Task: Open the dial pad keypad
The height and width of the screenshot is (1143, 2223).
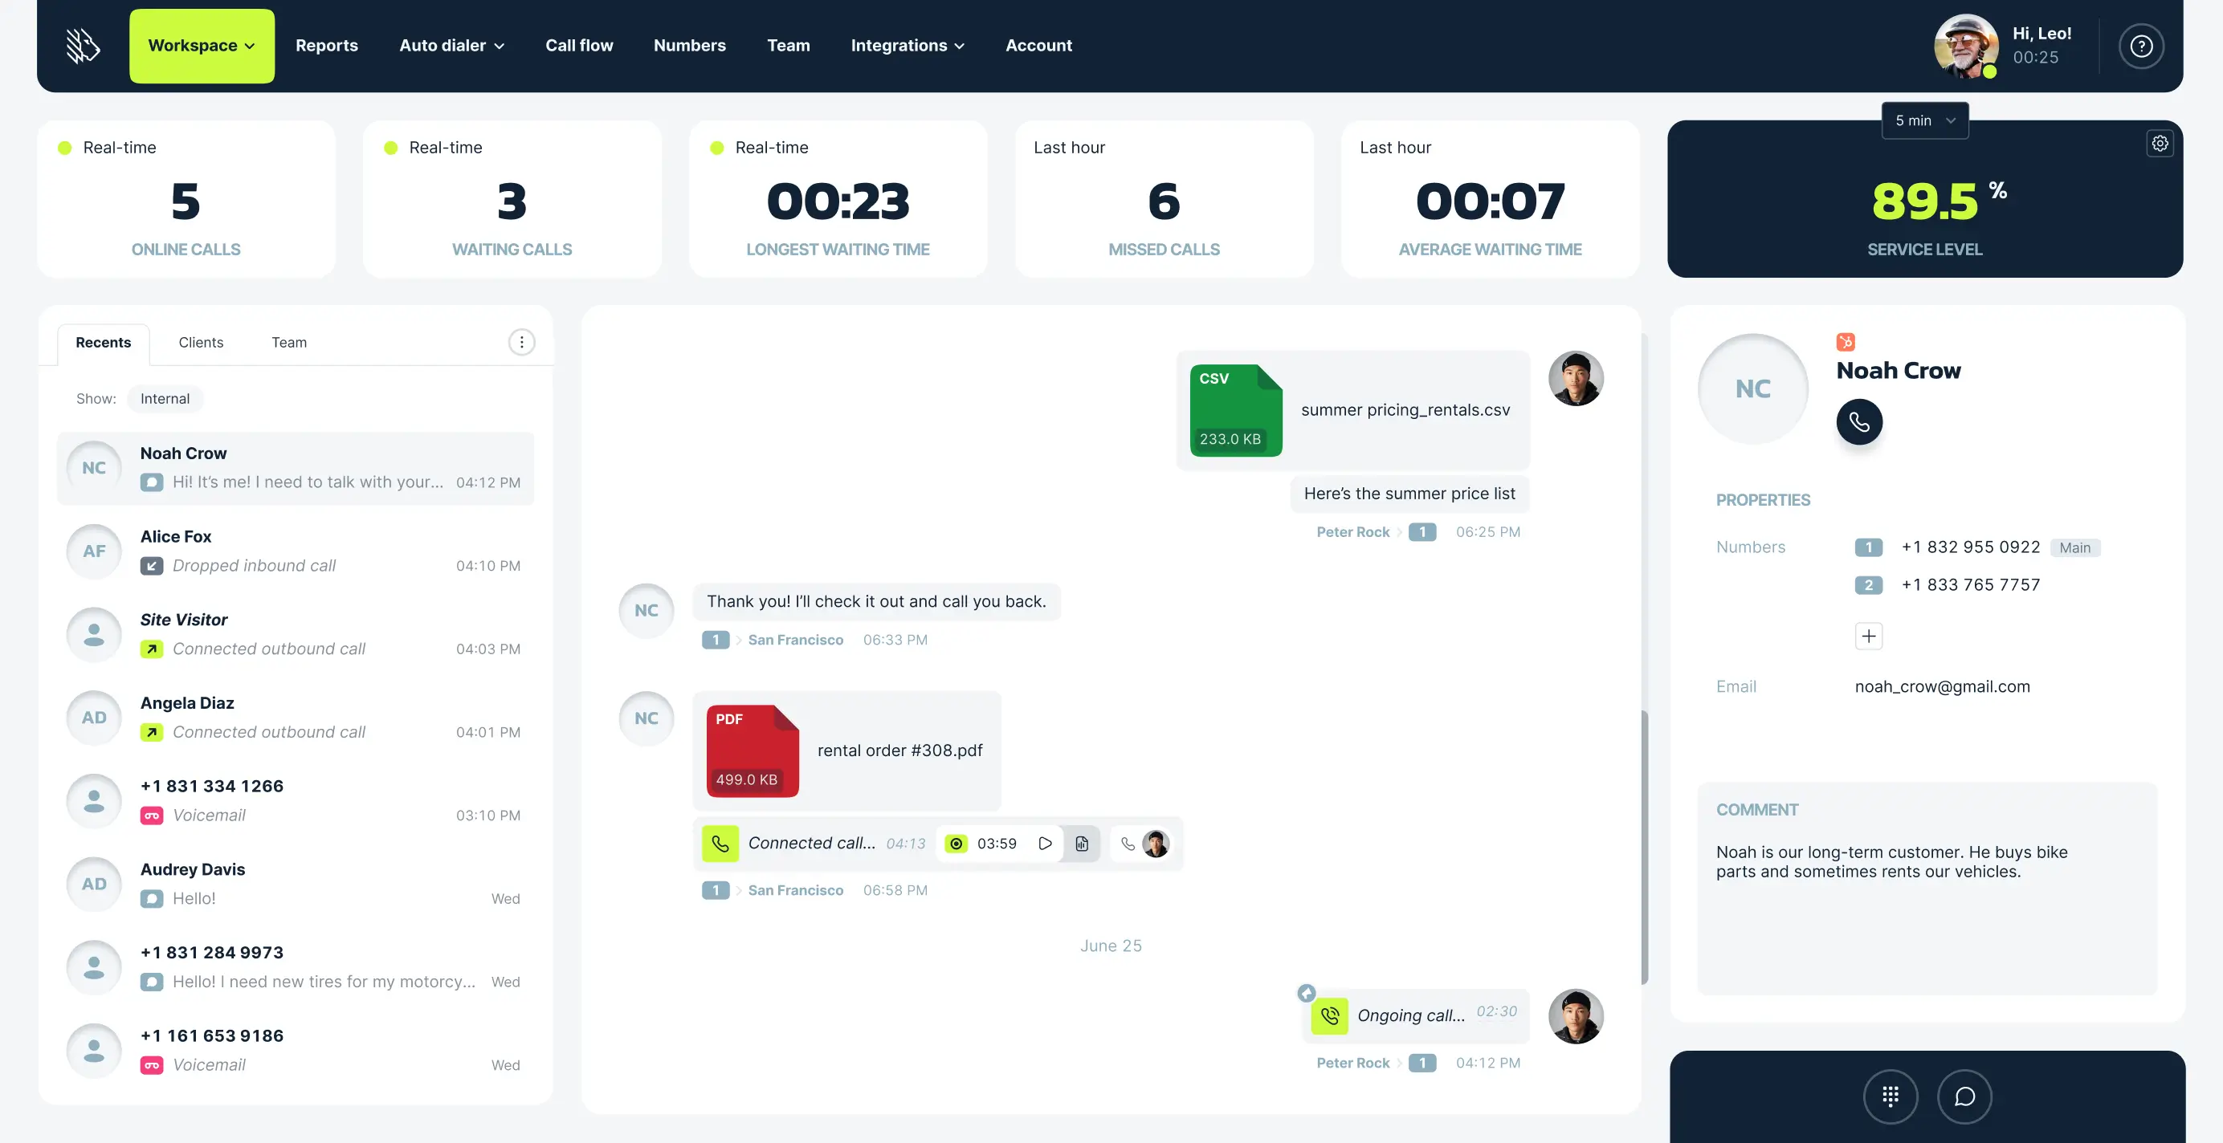Action: 1890,1096
